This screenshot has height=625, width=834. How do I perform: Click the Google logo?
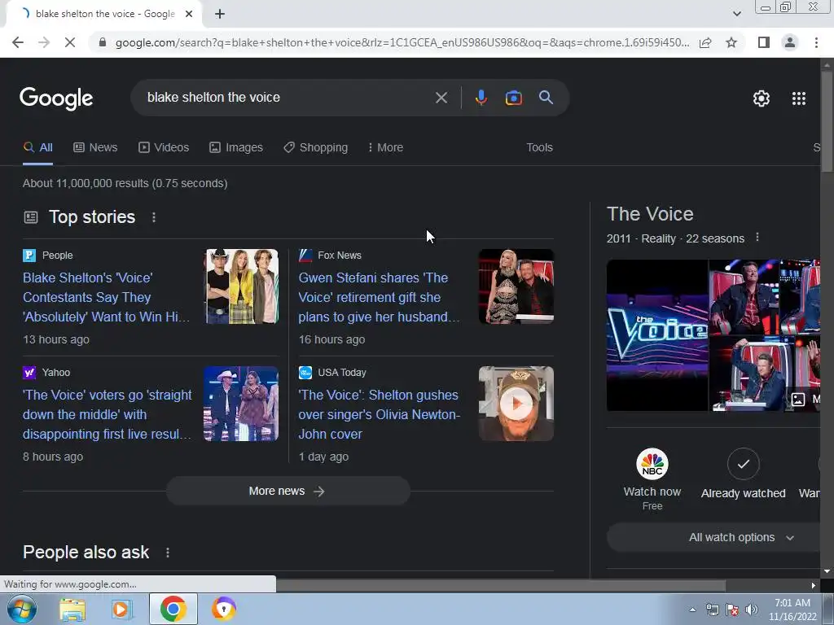(x=56, y=98)
